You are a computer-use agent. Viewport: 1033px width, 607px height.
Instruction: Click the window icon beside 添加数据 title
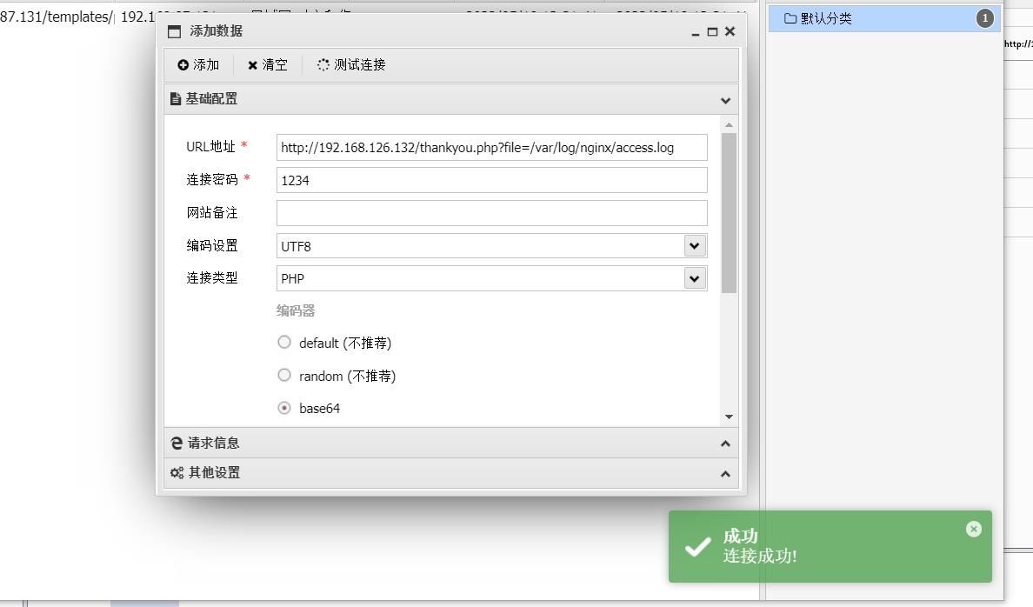click(175, 31)
